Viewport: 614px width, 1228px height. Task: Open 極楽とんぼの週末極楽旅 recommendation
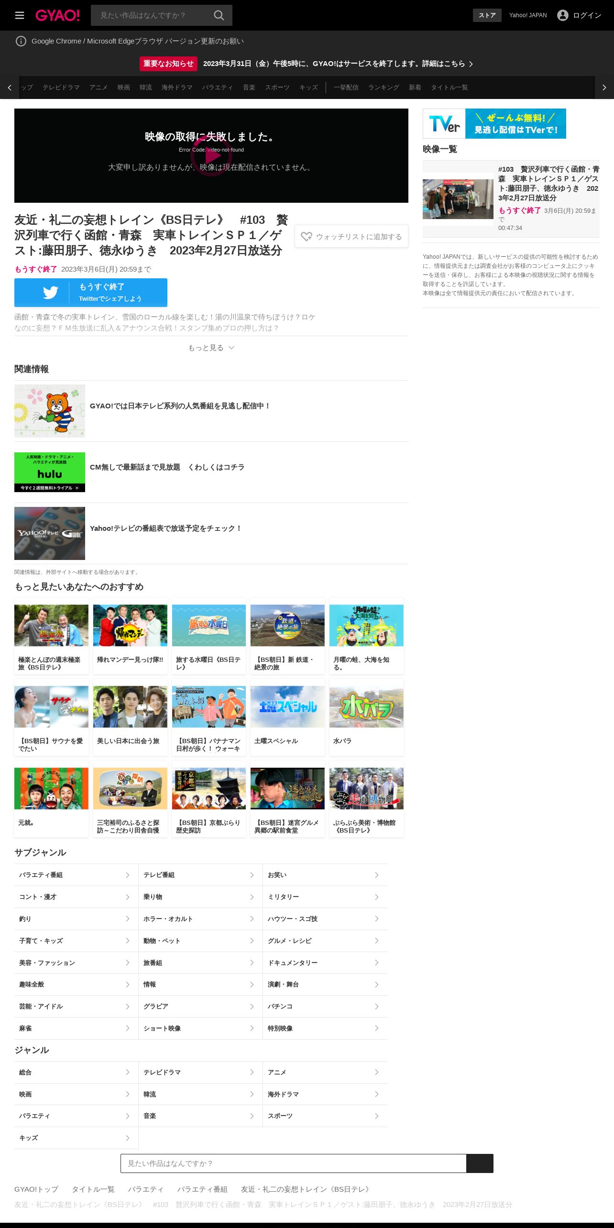coord(52,636)
